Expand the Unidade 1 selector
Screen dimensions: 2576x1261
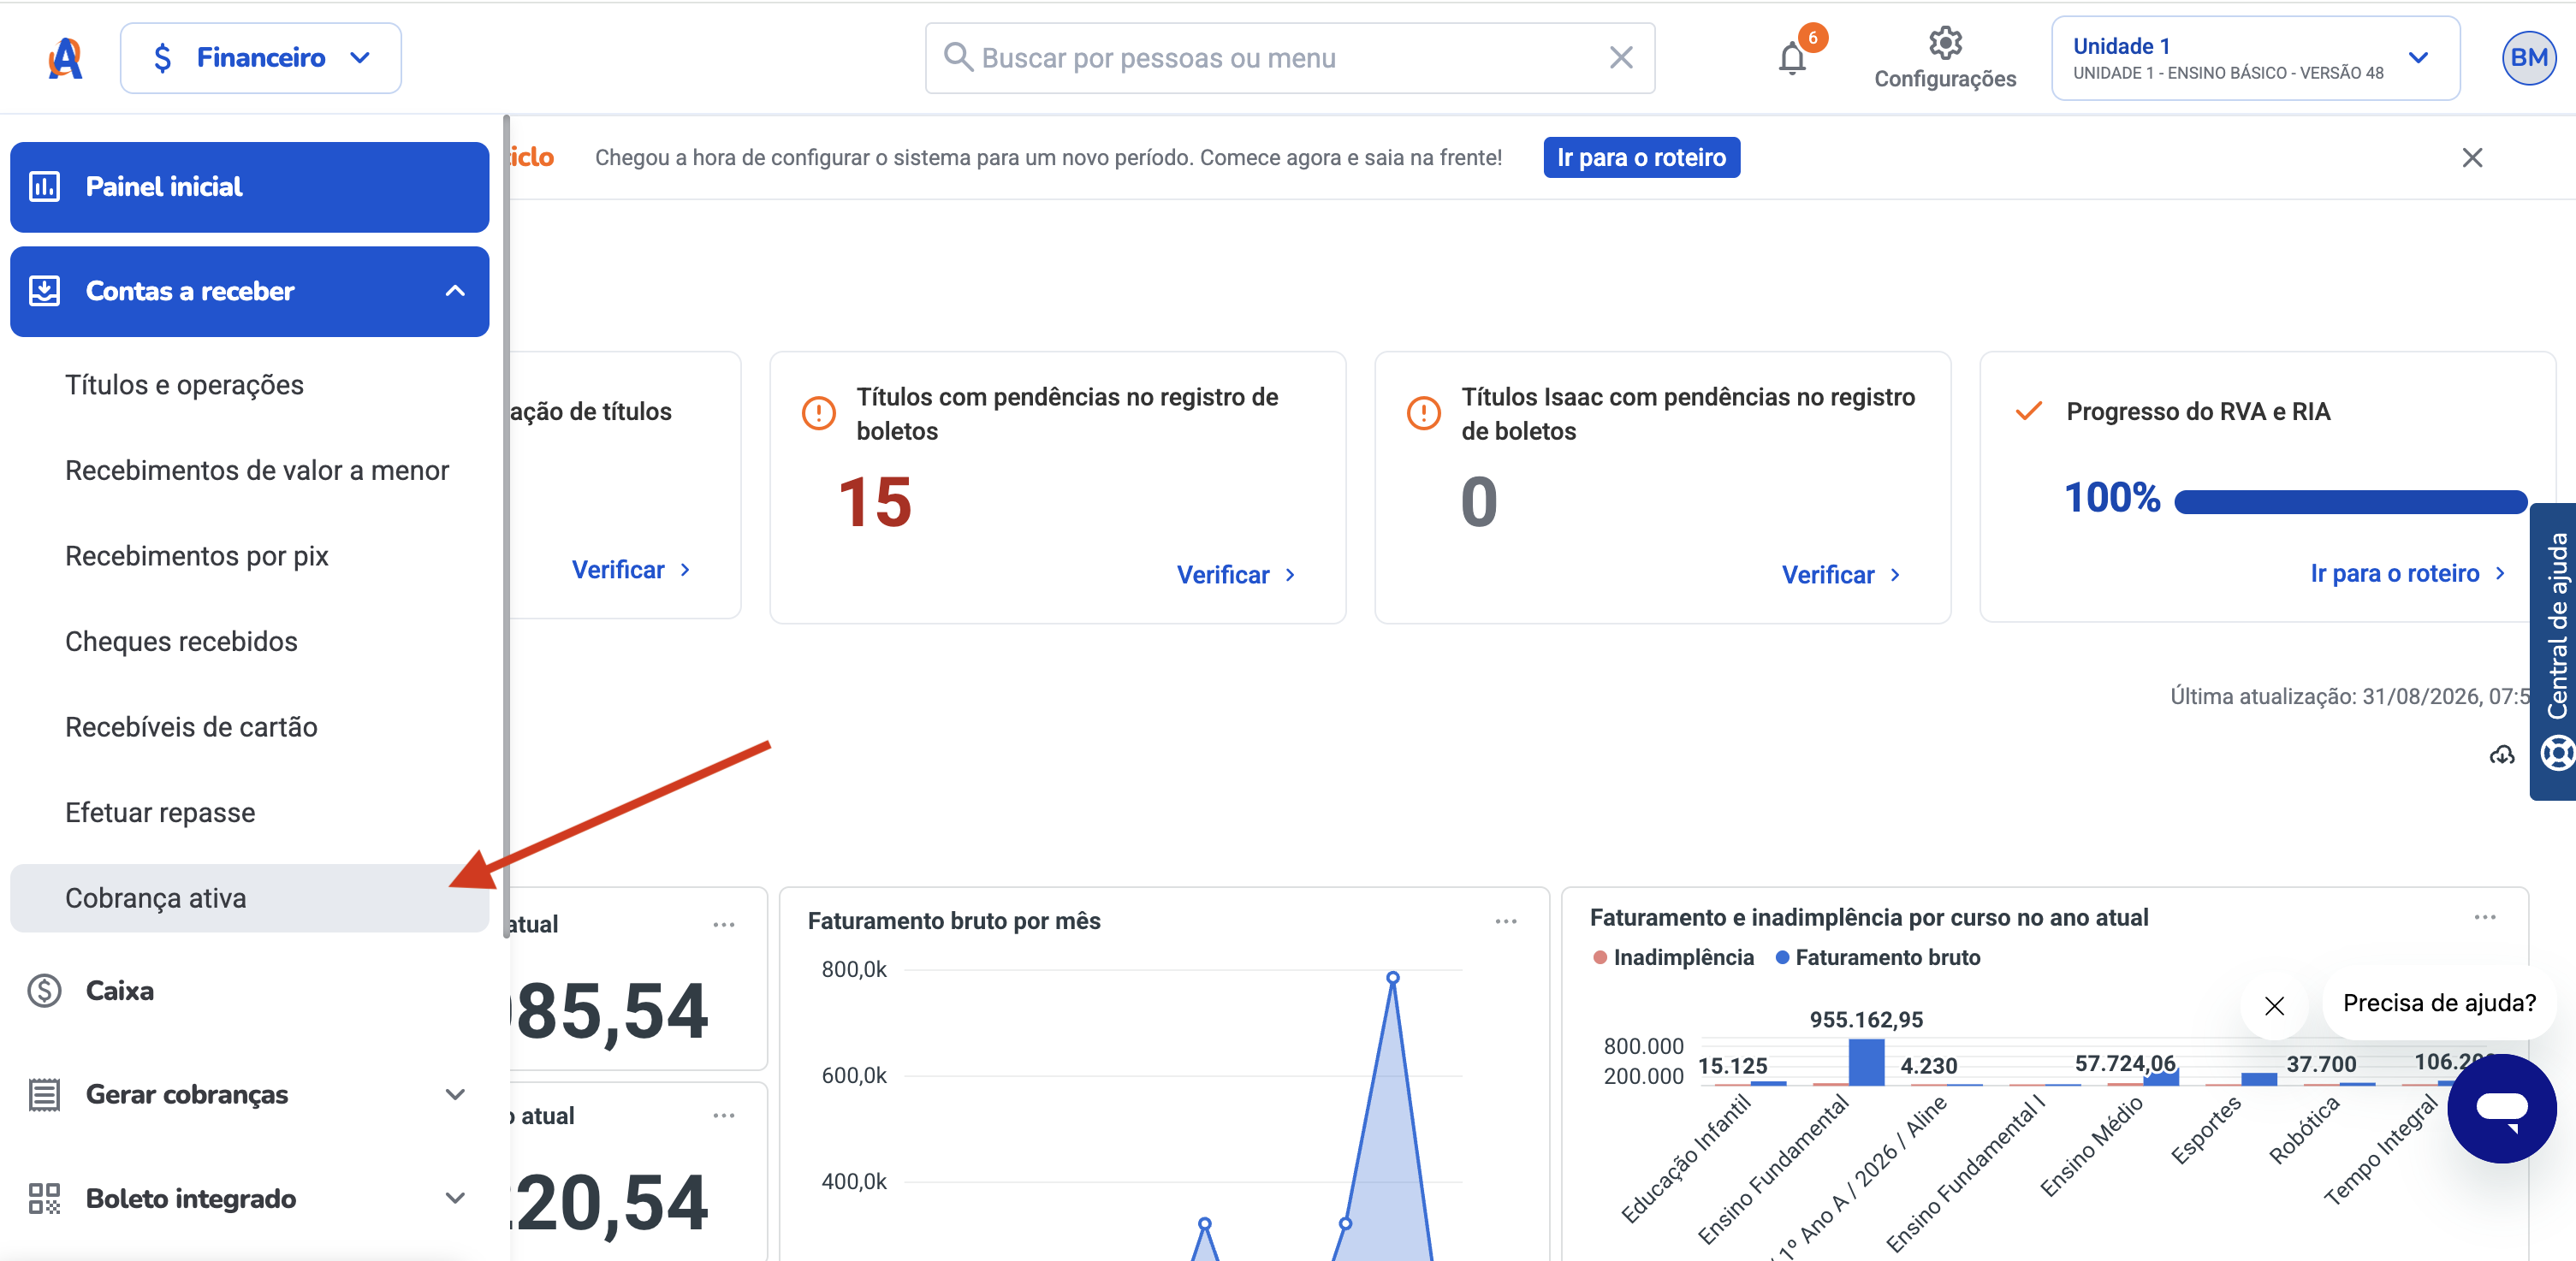[2255, 58]
